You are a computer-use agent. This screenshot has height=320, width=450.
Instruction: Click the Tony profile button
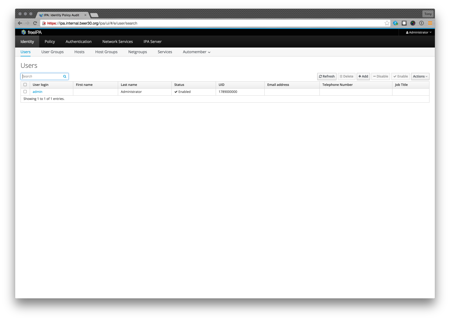428,14
